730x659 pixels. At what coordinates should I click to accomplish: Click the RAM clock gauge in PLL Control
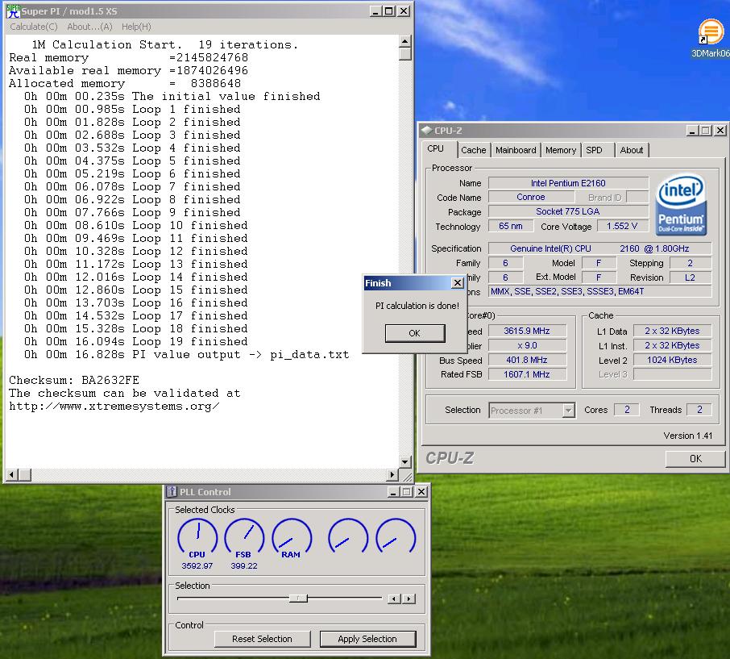pyautogui.click(x=292, y=538)
